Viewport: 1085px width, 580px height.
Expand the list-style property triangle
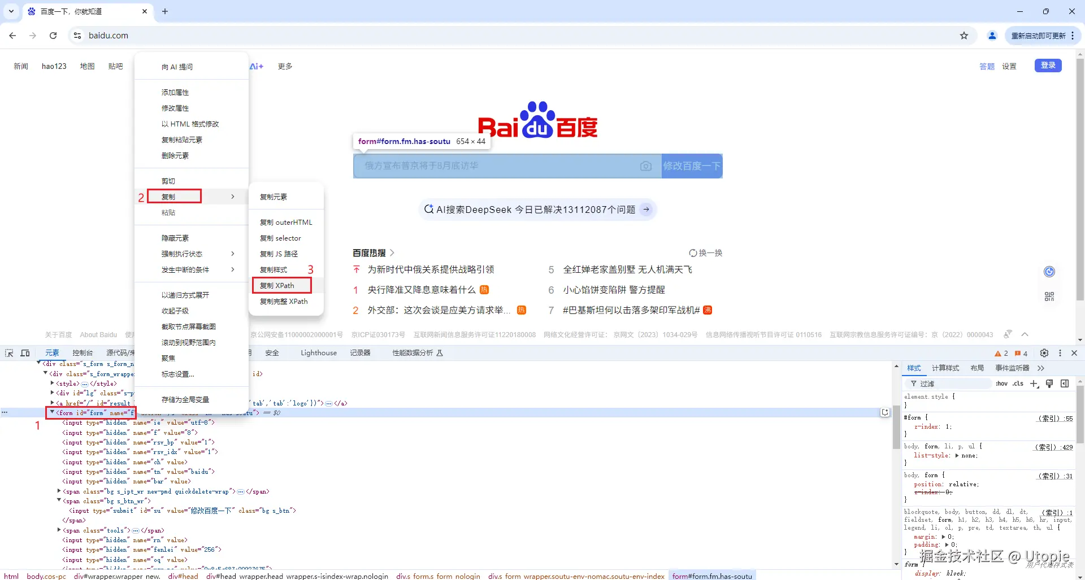coord(957,455)
